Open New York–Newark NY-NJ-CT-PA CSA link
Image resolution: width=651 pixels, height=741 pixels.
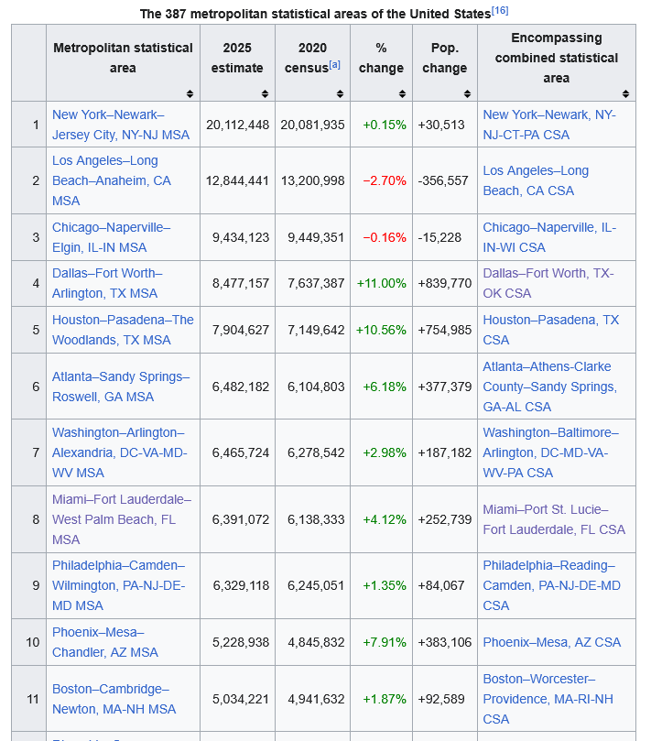point(549,125)
